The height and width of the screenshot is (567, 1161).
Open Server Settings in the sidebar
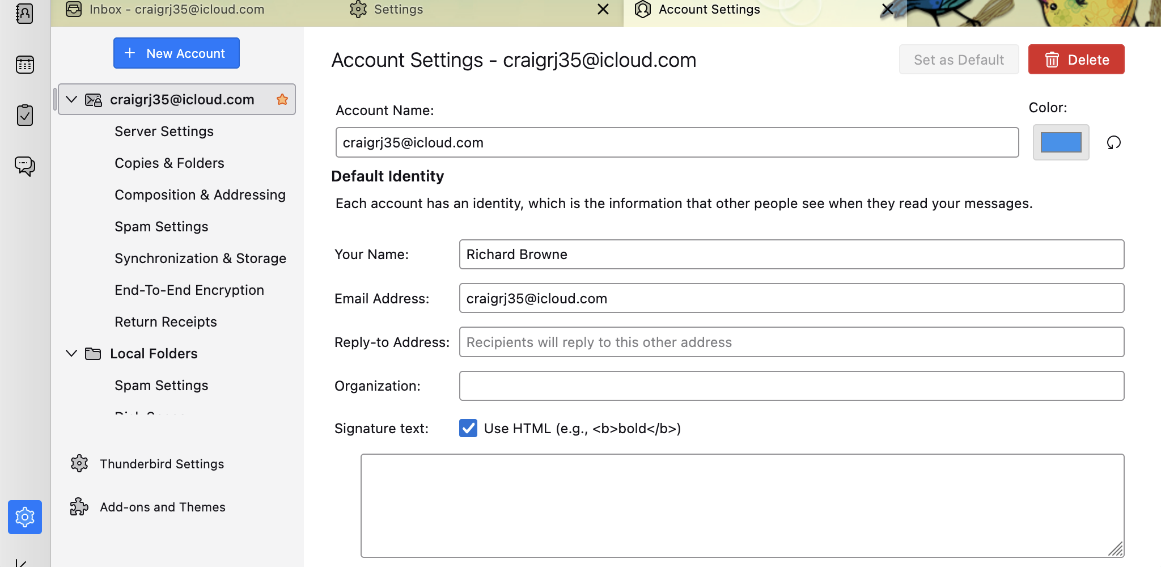[x=164, y=132]
